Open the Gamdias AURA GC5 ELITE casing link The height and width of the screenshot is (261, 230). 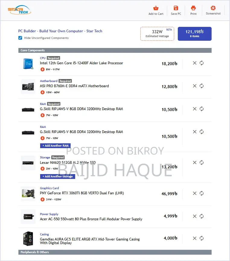coord(90,241)
